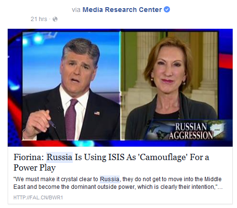
Task: Open the post via '21 hrs' timestamp
Action: [39, 19]
